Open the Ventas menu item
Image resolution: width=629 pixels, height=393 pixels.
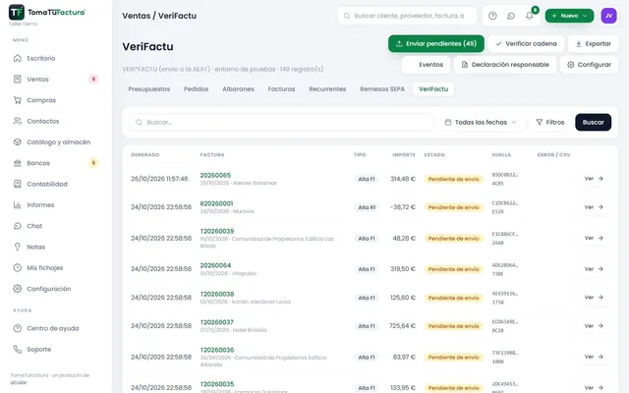37,79
